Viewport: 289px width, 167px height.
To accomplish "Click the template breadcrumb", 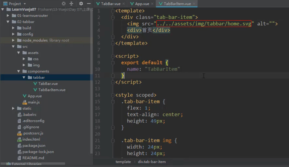I will click(123, 162).
